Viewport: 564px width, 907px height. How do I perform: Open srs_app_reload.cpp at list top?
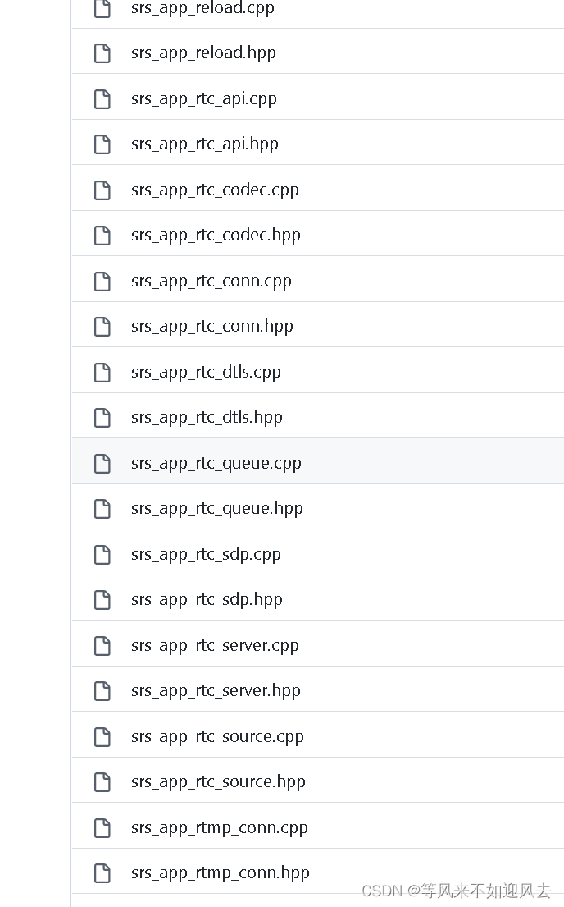202,8
